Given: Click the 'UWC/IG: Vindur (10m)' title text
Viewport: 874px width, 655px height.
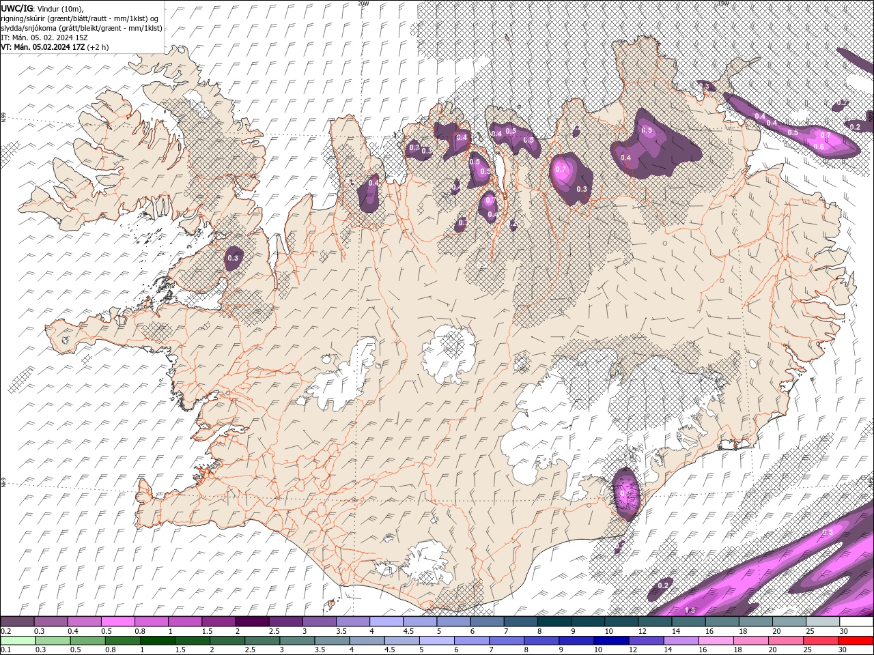Looking at the screenshot, I should point(40,8).
